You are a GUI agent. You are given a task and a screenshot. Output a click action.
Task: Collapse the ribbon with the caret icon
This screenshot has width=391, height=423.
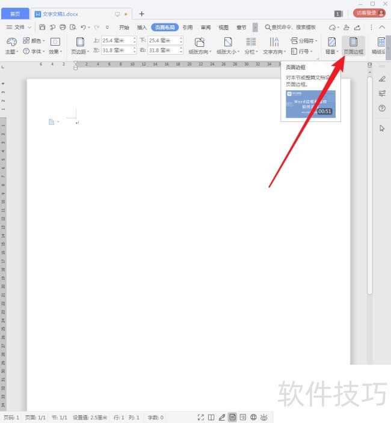[382, 27]
